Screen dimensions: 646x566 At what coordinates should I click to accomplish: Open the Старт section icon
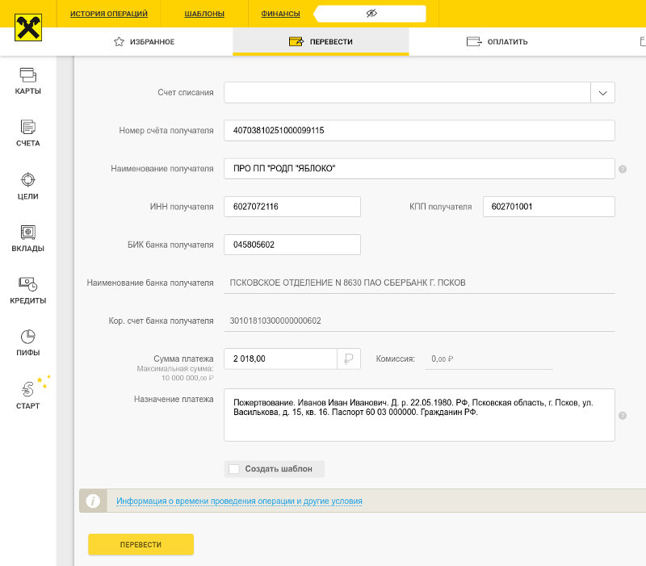pyautogui.click(x=28, y=389)
